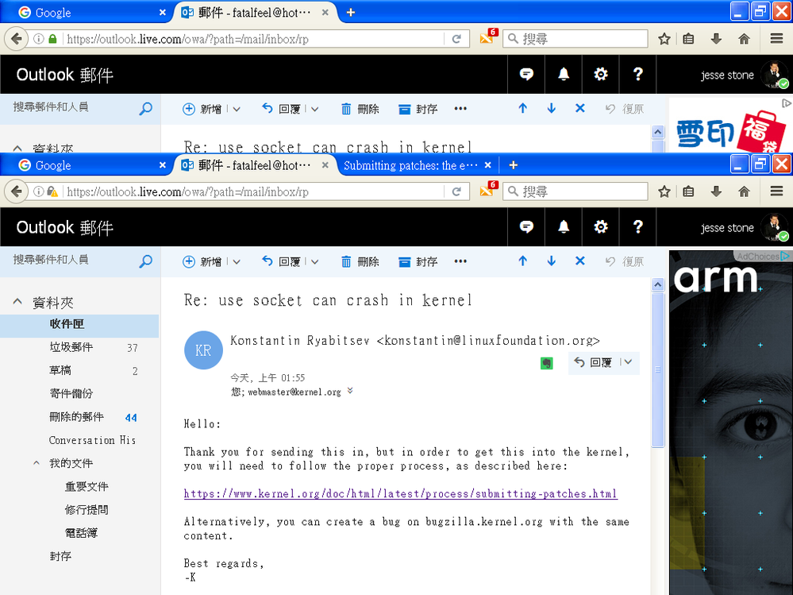Open Conversation His folder

click(79, 441)
